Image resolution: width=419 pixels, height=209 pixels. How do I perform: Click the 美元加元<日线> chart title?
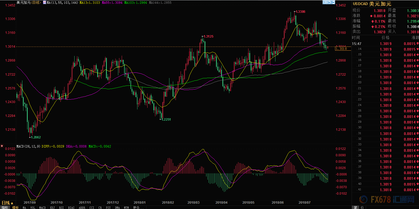(x=29, y=2)
